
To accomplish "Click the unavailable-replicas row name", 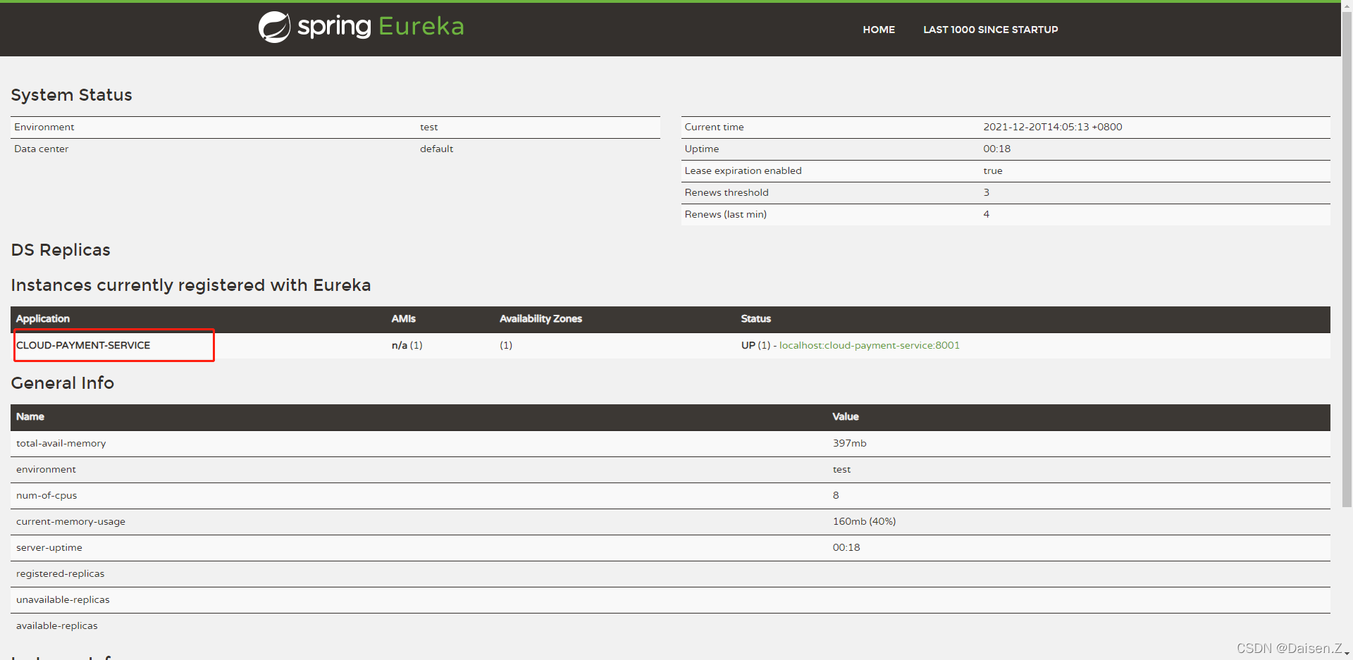I will point(63,599).
